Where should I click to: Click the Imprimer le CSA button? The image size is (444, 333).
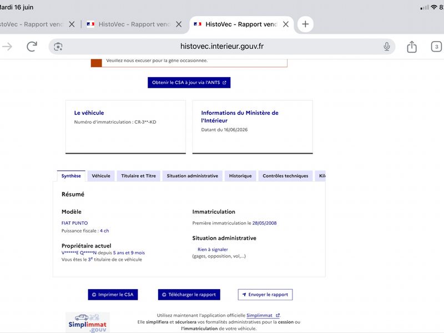[113, 295]
